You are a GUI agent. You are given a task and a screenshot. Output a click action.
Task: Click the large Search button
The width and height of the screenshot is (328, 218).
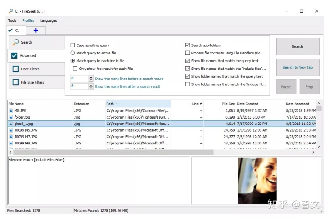point(297,46)
